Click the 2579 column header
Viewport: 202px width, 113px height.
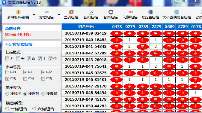coord(156,27)
